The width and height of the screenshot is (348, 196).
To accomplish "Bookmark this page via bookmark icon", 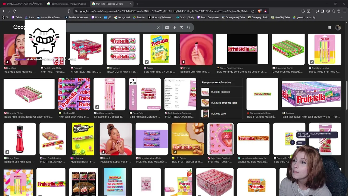I will [x=69, y=11].
